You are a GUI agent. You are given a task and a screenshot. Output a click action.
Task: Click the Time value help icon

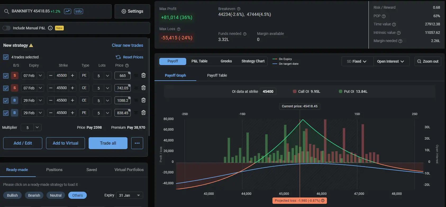point(394,24)
